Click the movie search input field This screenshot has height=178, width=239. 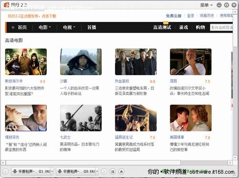221,28
